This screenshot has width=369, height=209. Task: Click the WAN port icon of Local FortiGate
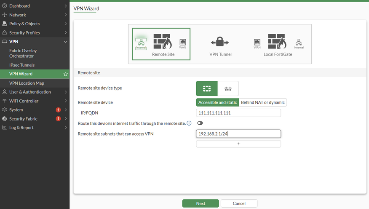click(257, 44)
